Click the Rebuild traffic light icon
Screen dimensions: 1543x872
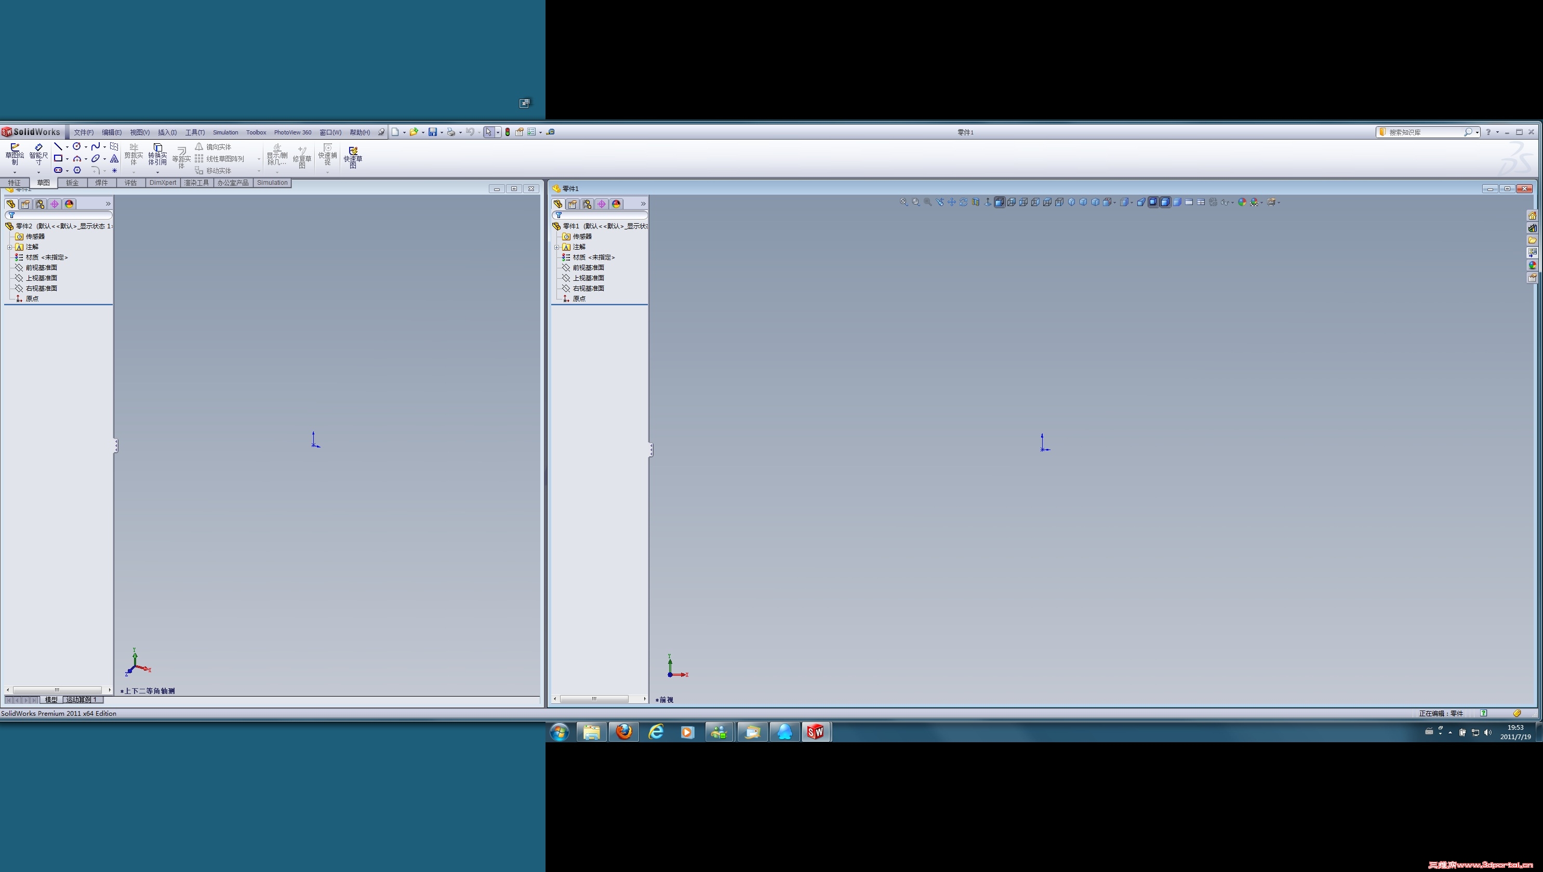pos(508,132)
